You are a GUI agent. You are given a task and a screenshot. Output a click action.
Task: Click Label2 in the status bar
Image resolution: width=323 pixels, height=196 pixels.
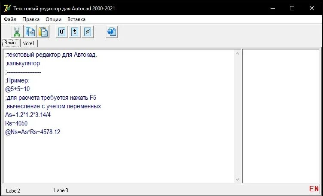click(x=13, y=191)
